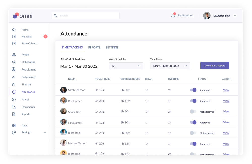Click the People icon in sidebar

(14, 54)
